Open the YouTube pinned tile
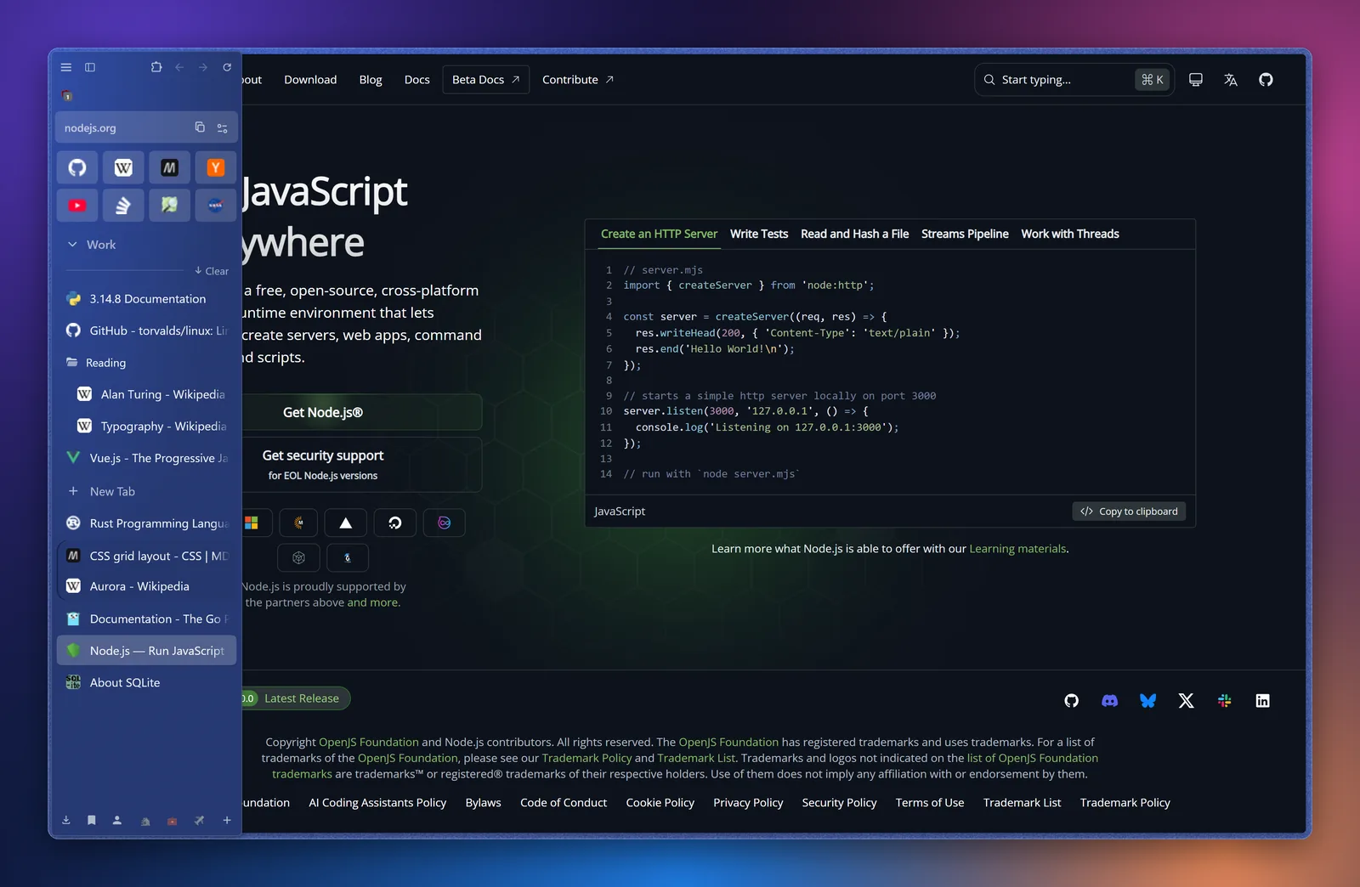 pyautogui.click(x=77, y=206)
